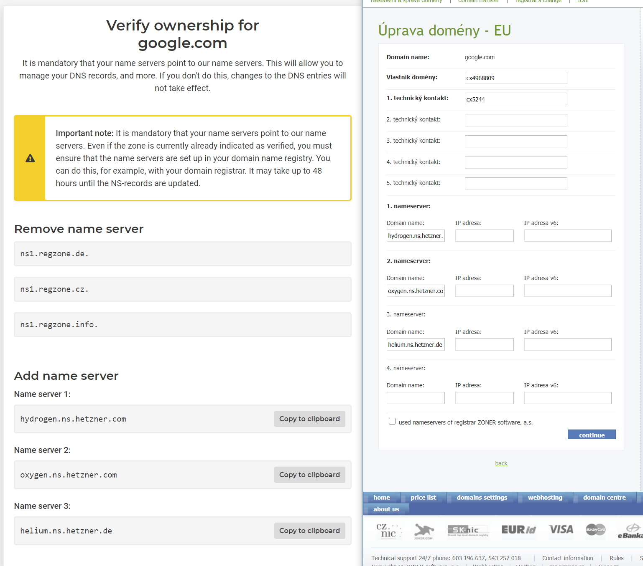Click nameserver 1 IP adresa field
643x566 pixels.
coord(484,235)
